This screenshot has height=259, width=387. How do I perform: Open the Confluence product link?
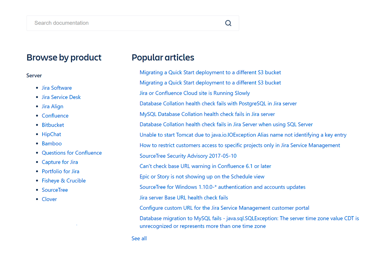coord(55,116)
